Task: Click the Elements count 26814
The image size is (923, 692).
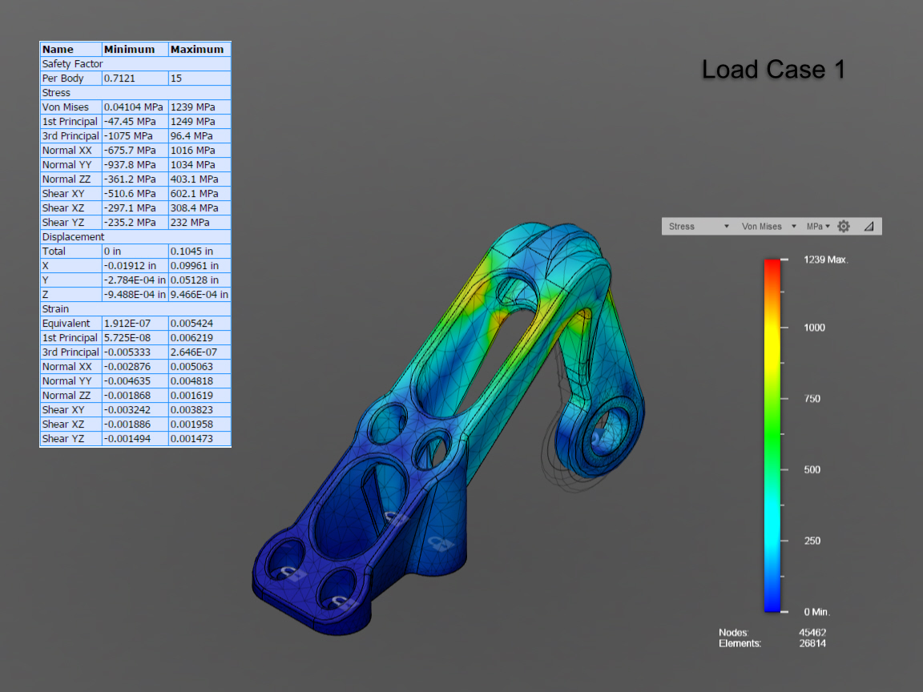Action: (x=812, y=644)
